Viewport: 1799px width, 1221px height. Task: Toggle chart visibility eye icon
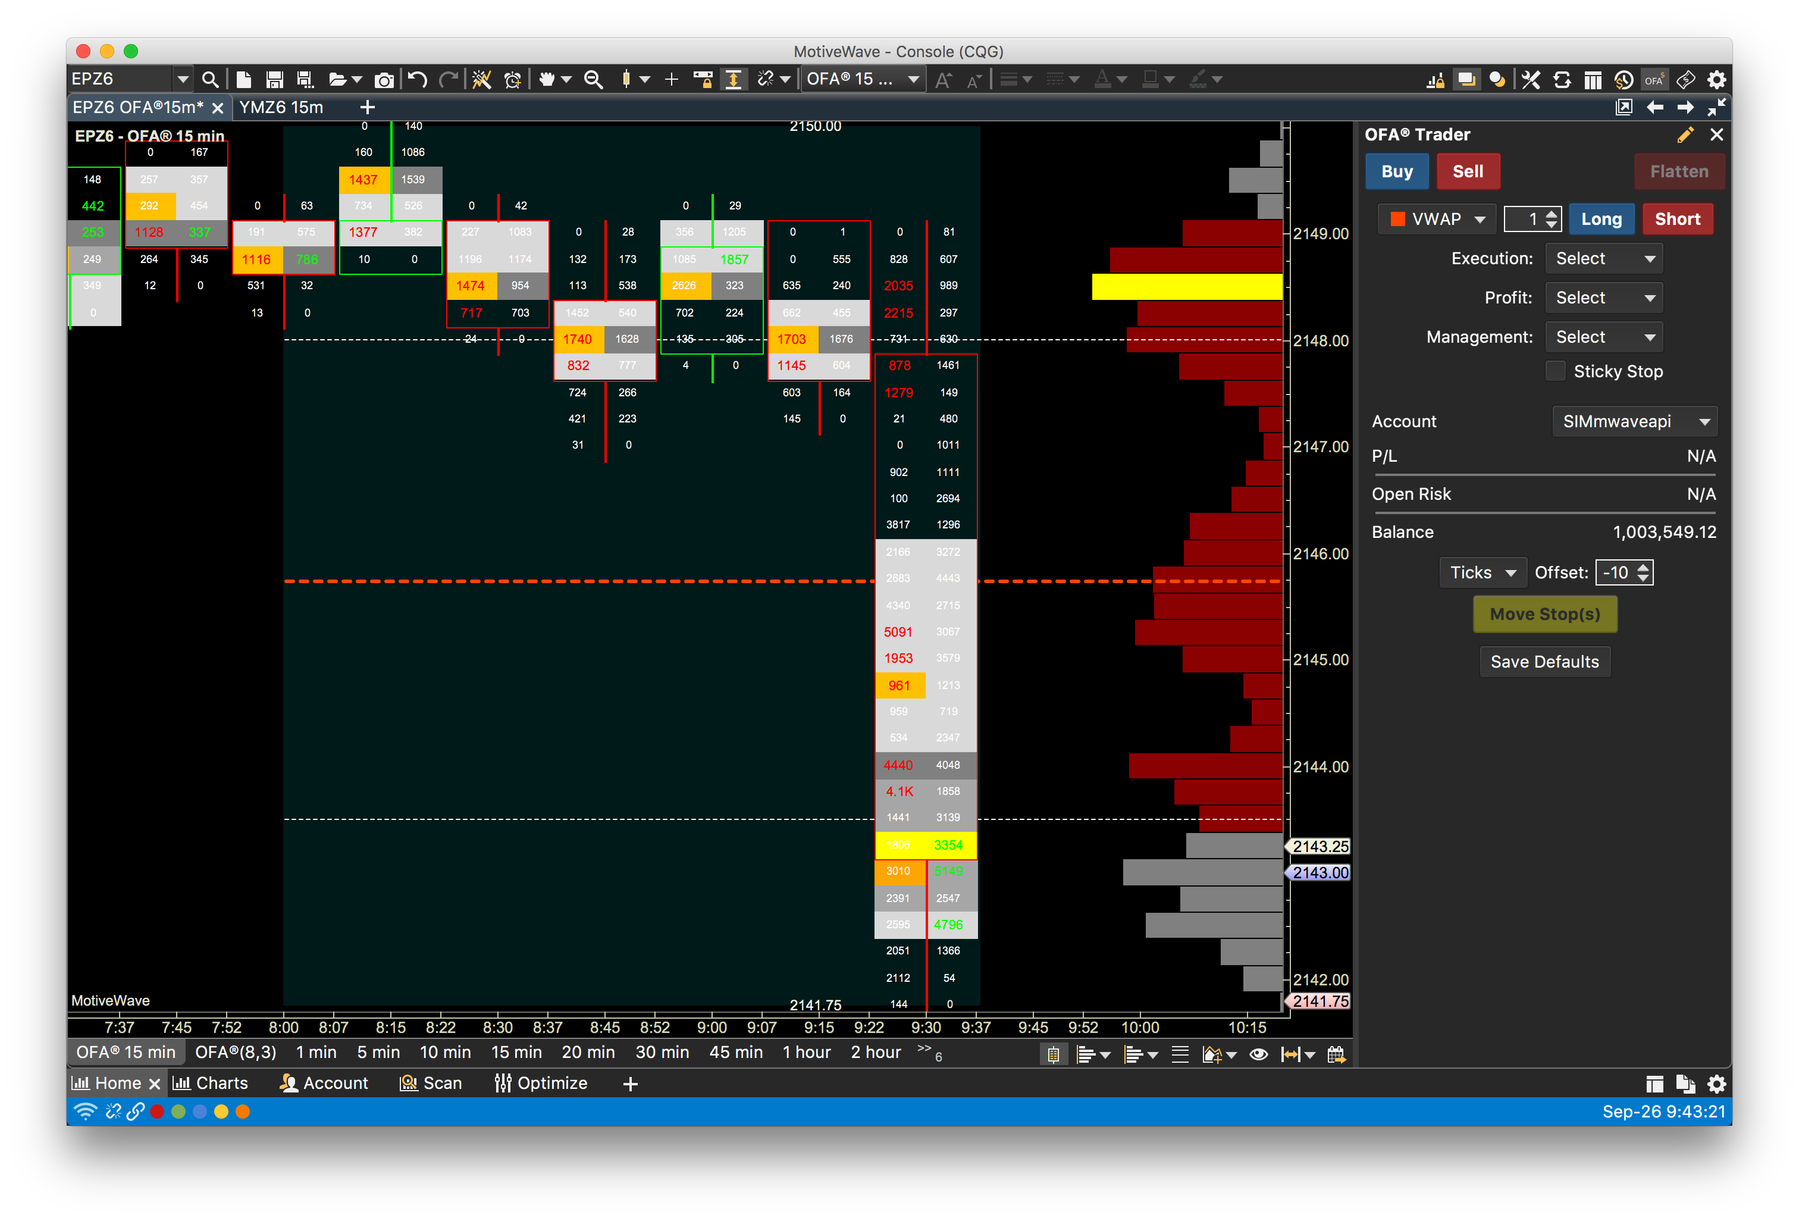point(1259,1054)
